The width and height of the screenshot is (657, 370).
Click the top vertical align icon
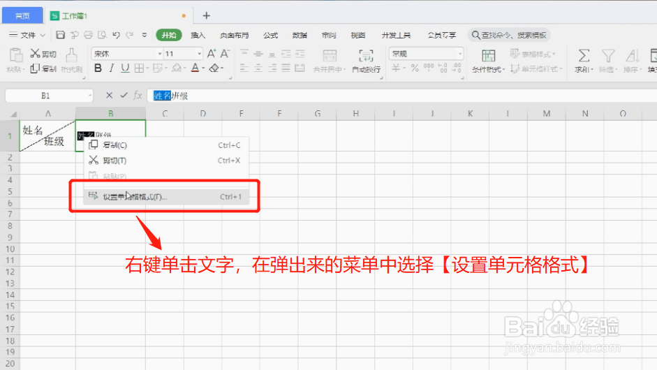(x=244, y=54)
